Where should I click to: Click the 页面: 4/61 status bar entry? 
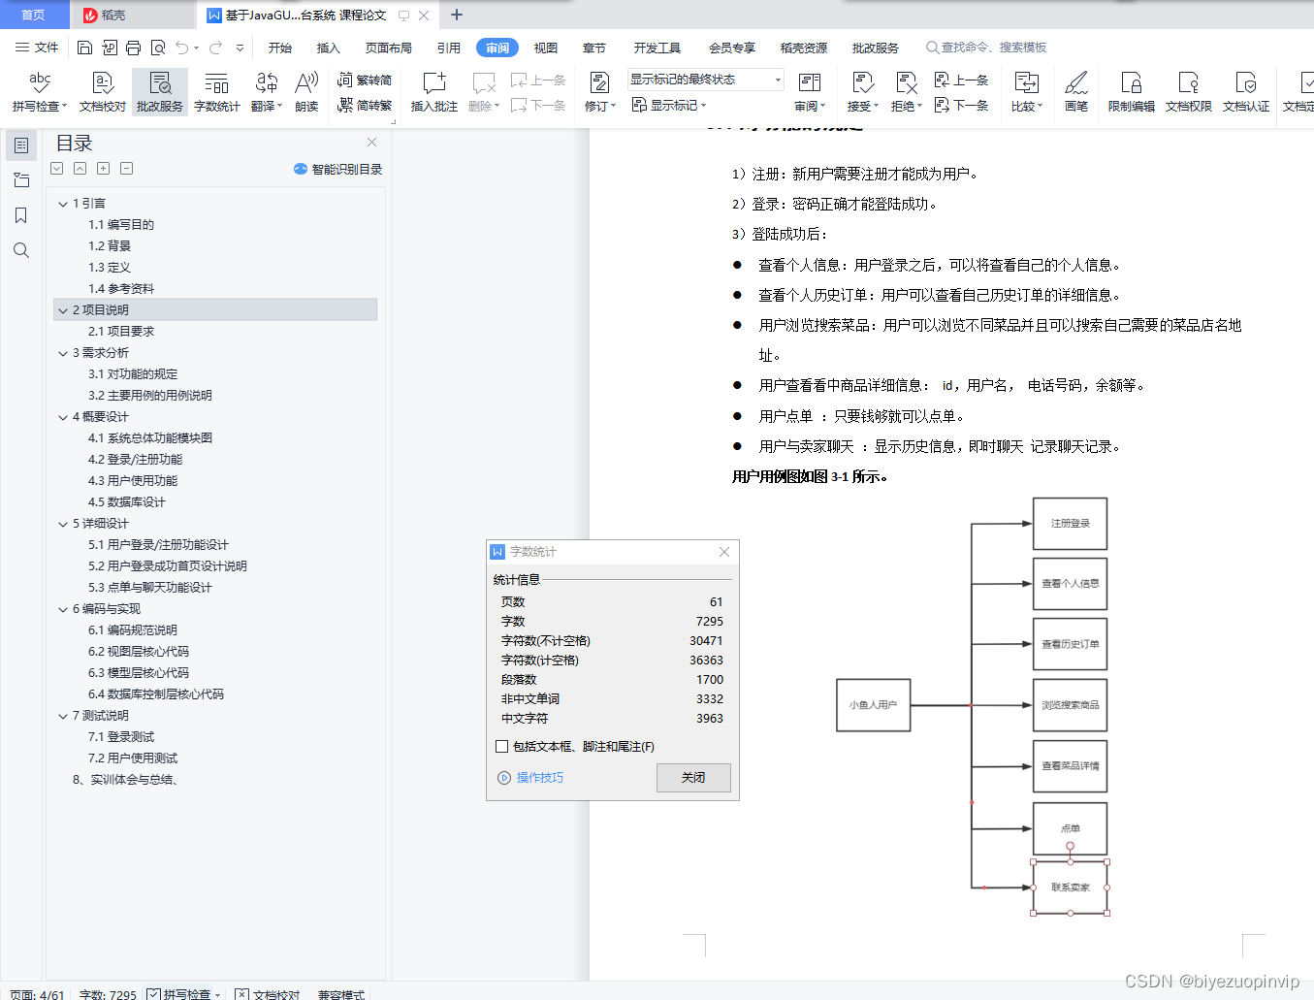click(37, 994)
